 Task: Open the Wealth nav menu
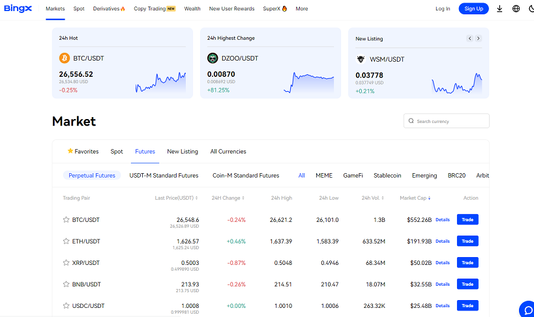click(x=192, y=8)
